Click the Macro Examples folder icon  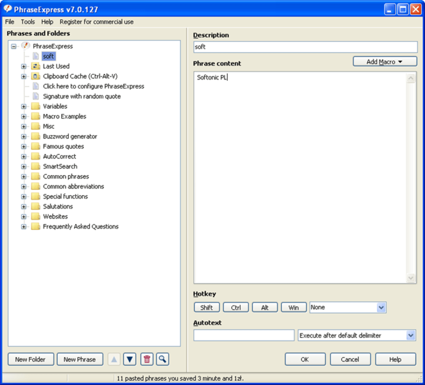click(x=35, y=116)
